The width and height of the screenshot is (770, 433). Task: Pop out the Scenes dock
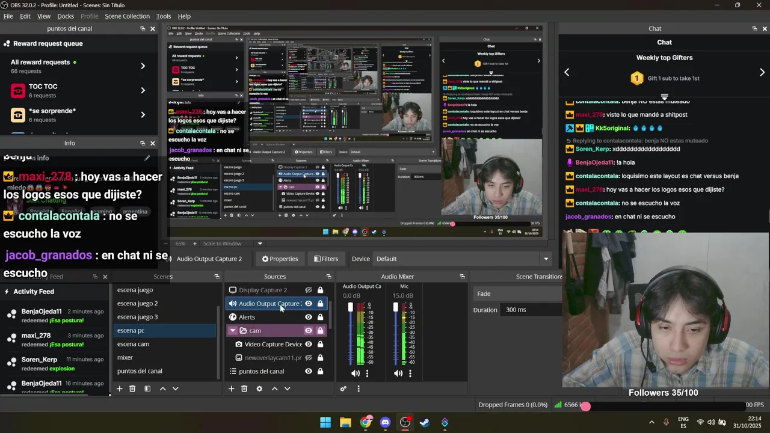click(217, 277)
